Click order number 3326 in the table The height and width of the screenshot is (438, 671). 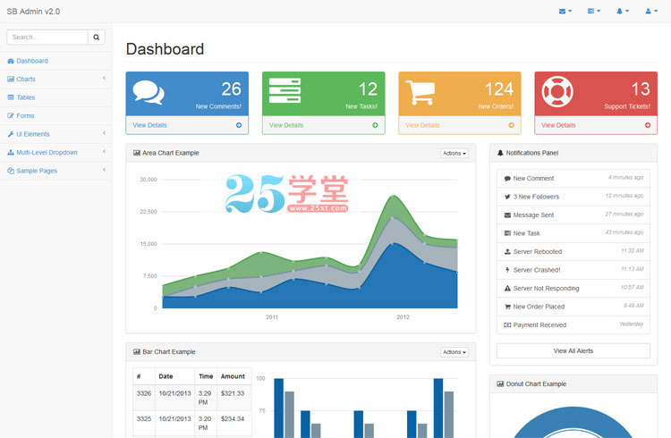tap(144, 393)
